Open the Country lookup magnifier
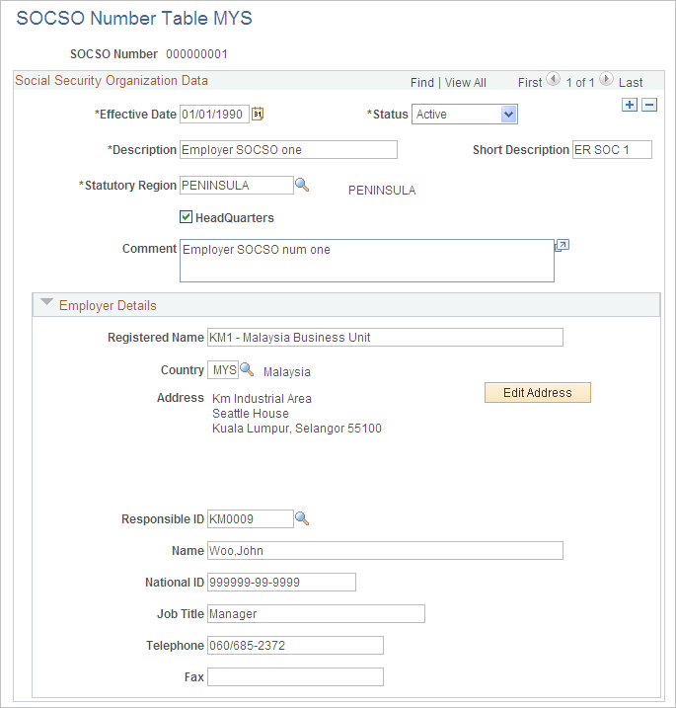 (247, 369)
